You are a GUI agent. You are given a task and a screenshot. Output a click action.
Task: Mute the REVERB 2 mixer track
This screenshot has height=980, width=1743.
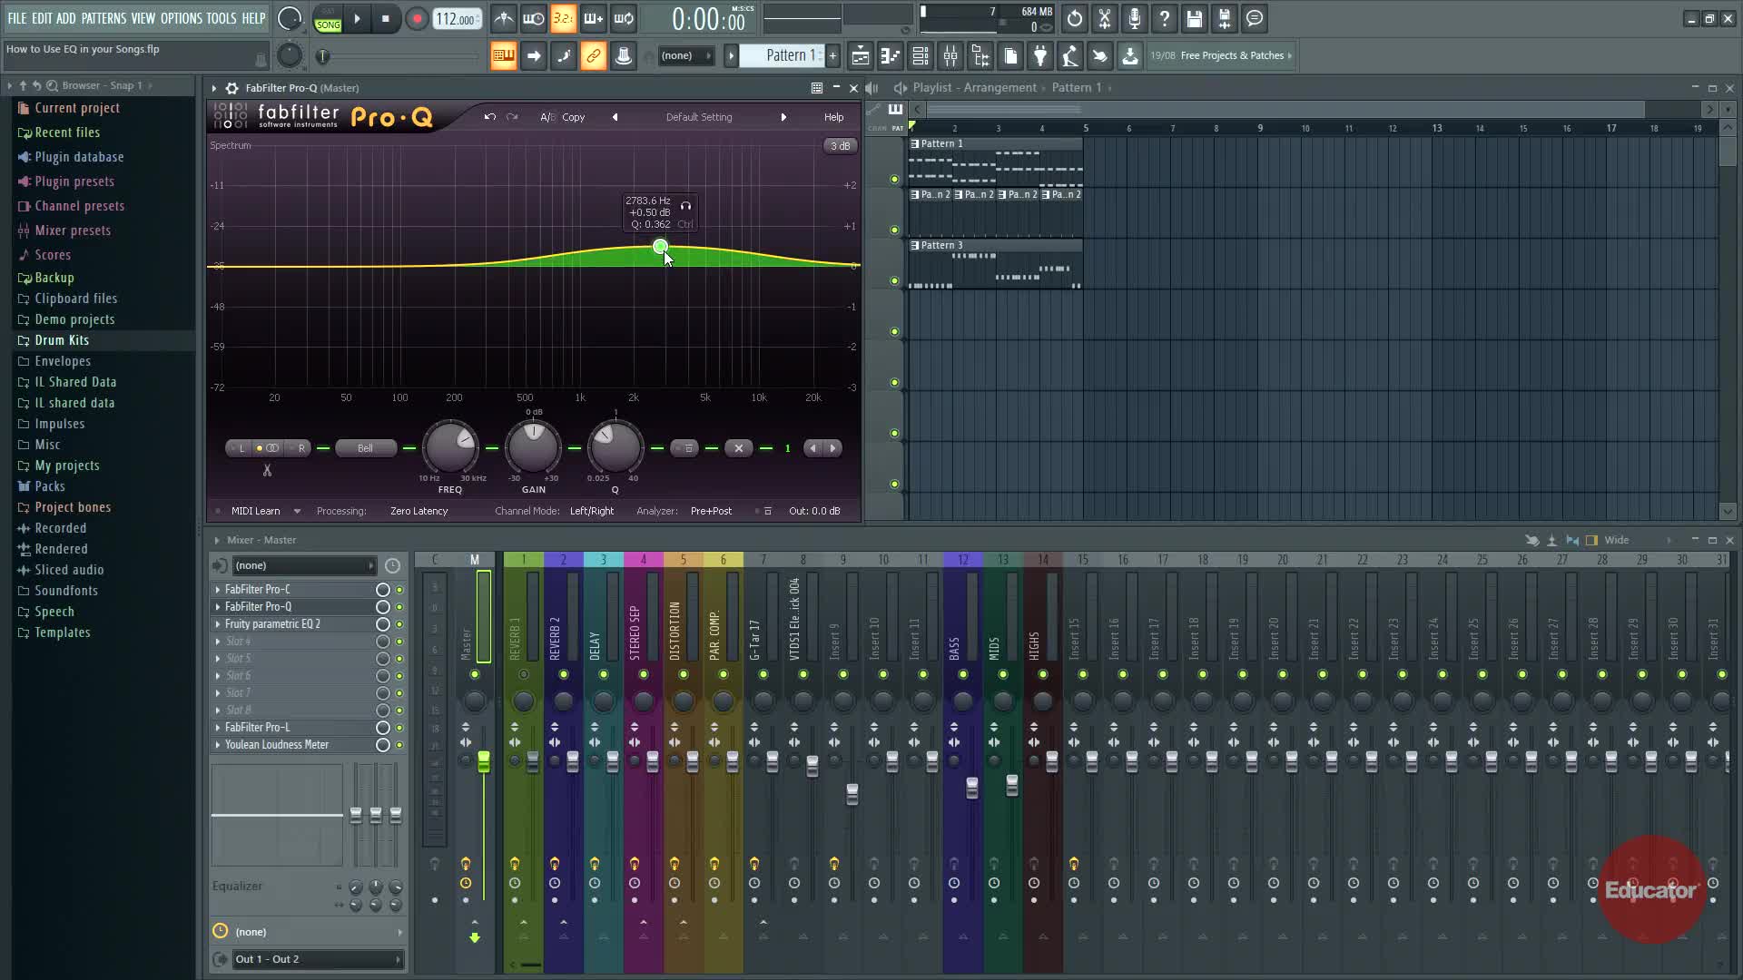click(x=564, y=674)
